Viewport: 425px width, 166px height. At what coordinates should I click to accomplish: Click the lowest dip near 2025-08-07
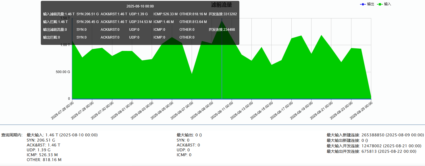tap(192, 74)
